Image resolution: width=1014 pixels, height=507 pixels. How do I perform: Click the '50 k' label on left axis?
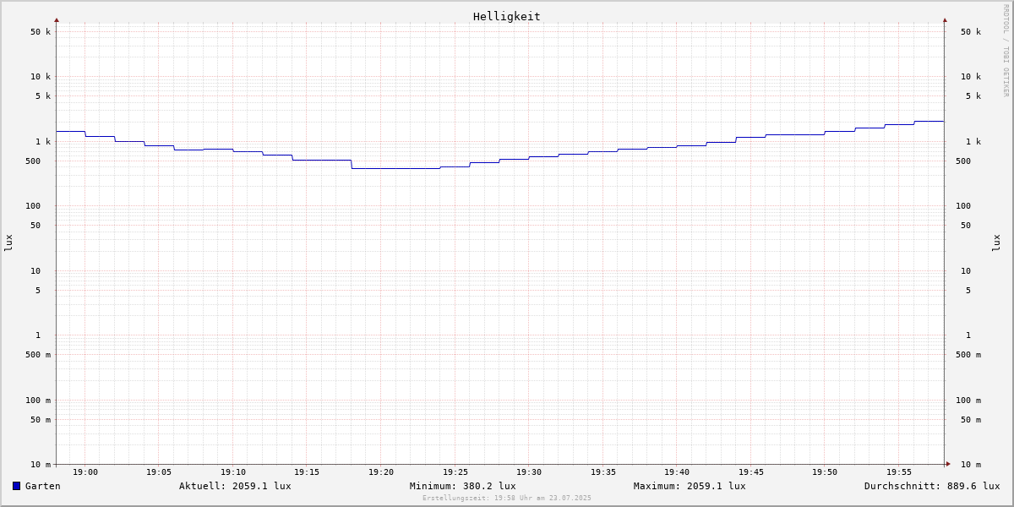tap(41, 32)
